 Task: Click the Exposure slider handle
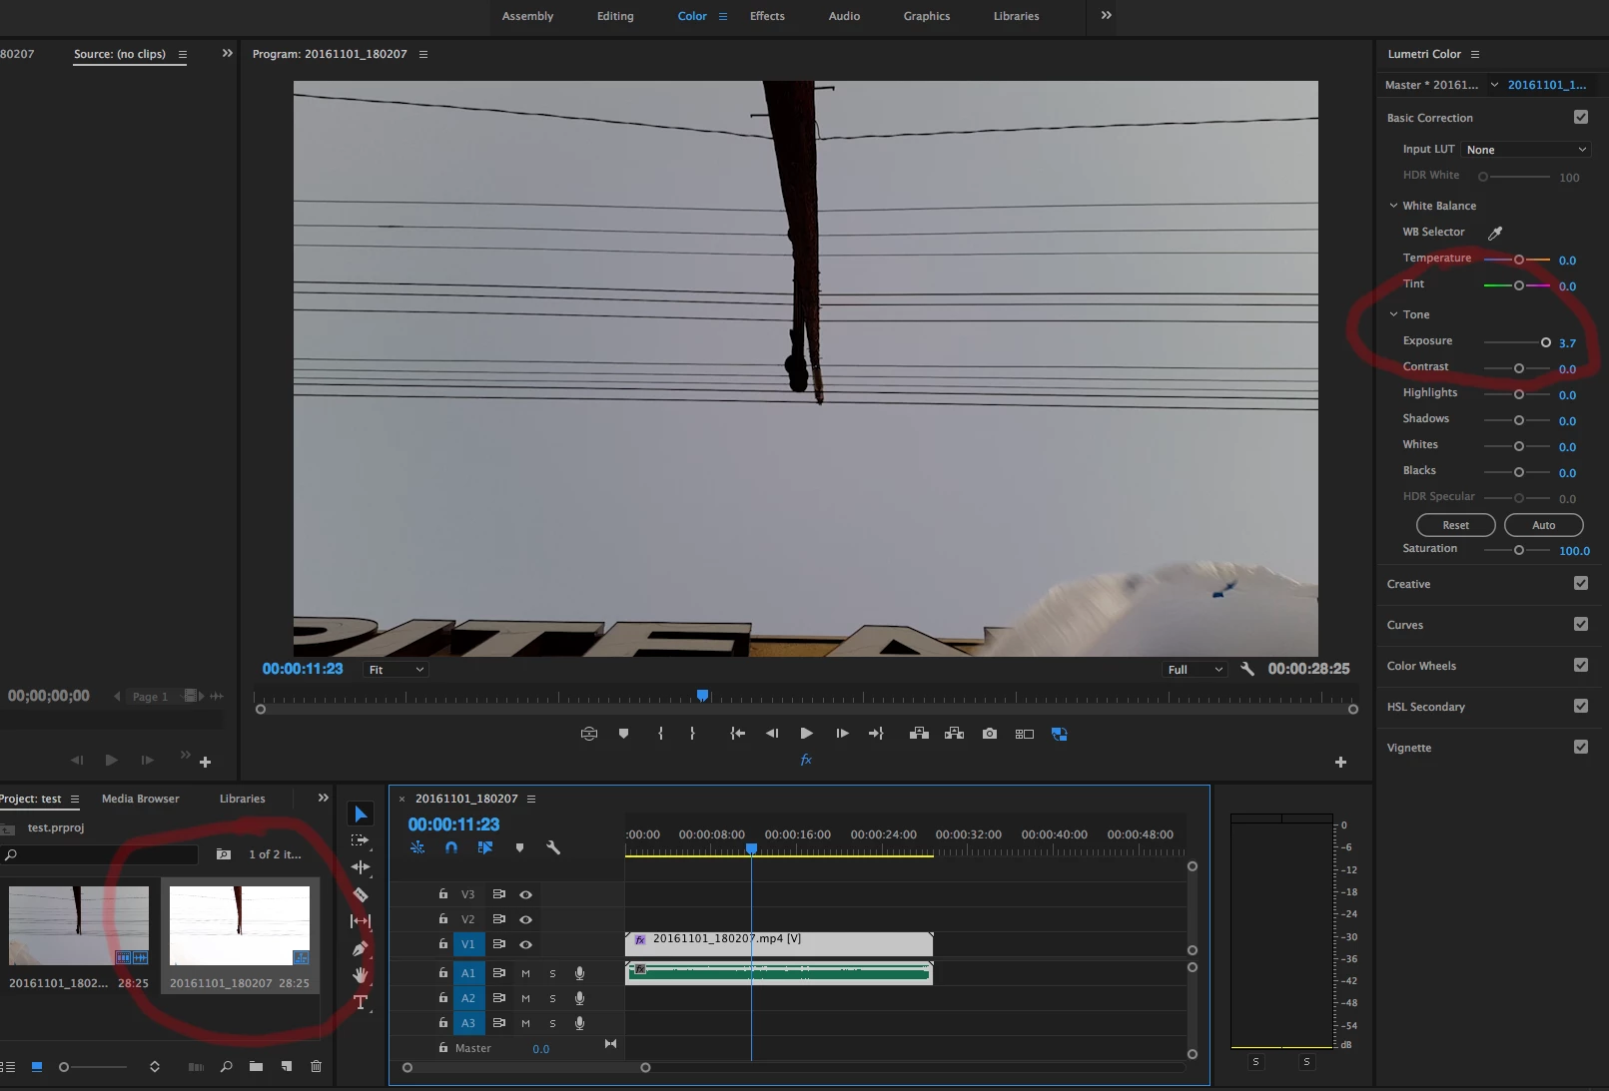click(1546, 342)
